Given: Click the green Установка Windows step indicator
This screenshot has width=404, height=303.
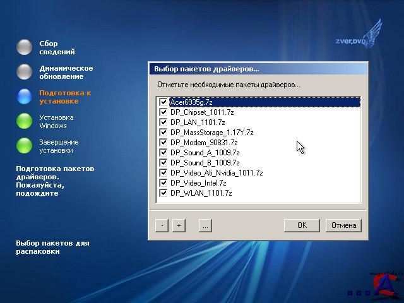Looking at the screenshot, I should tap(25, 121).
